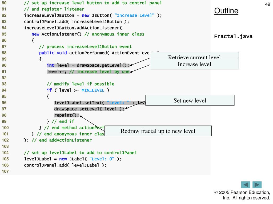
Task: Click the line number 92
Action: coord(4,78)
